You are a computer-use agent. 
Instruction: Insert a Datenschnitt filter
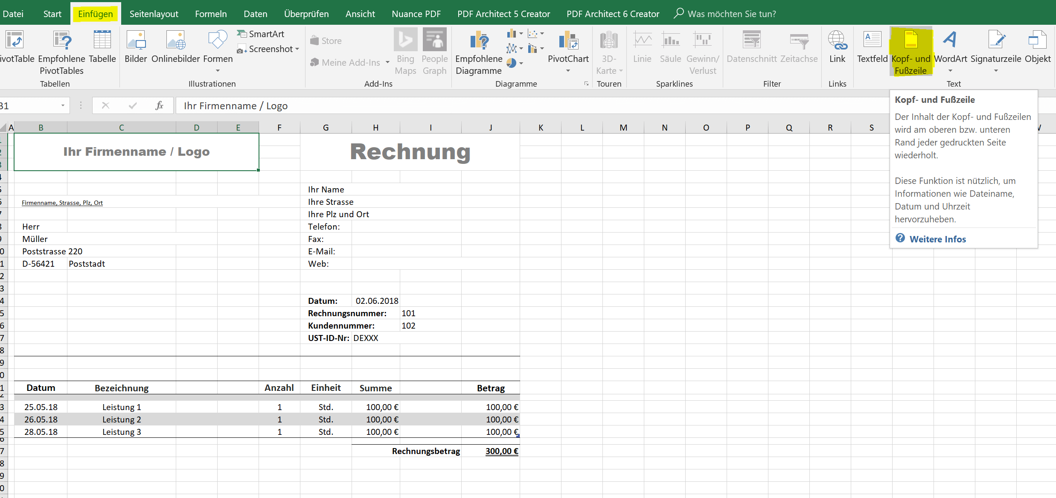(752, 47)
